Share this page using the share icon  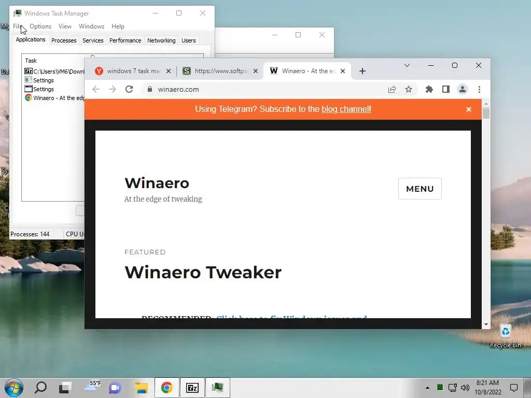[x=392, y=89]
